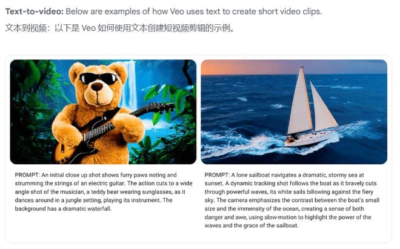Click the white hull of the sailboat

[x=310, y=139]
